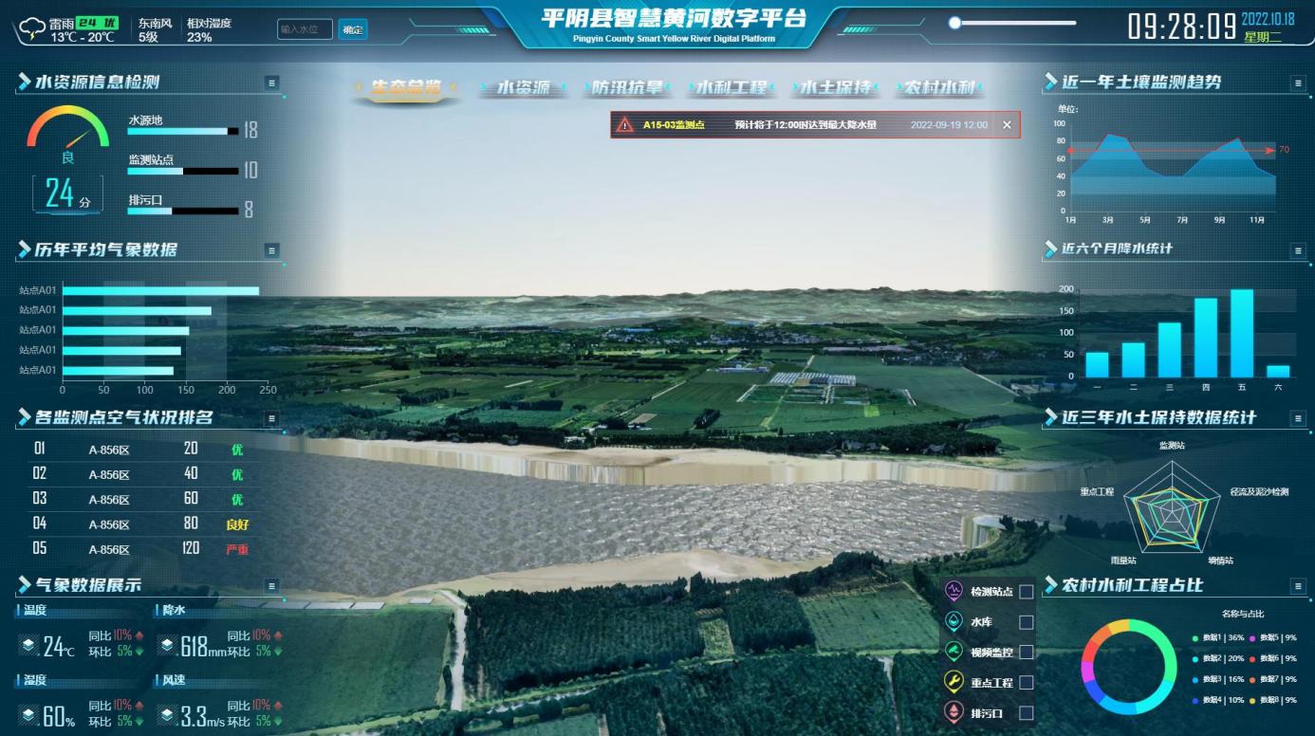
Task: Click the chevron icon before 历年平均气象数据 title
Action: (x=24, y=249)
